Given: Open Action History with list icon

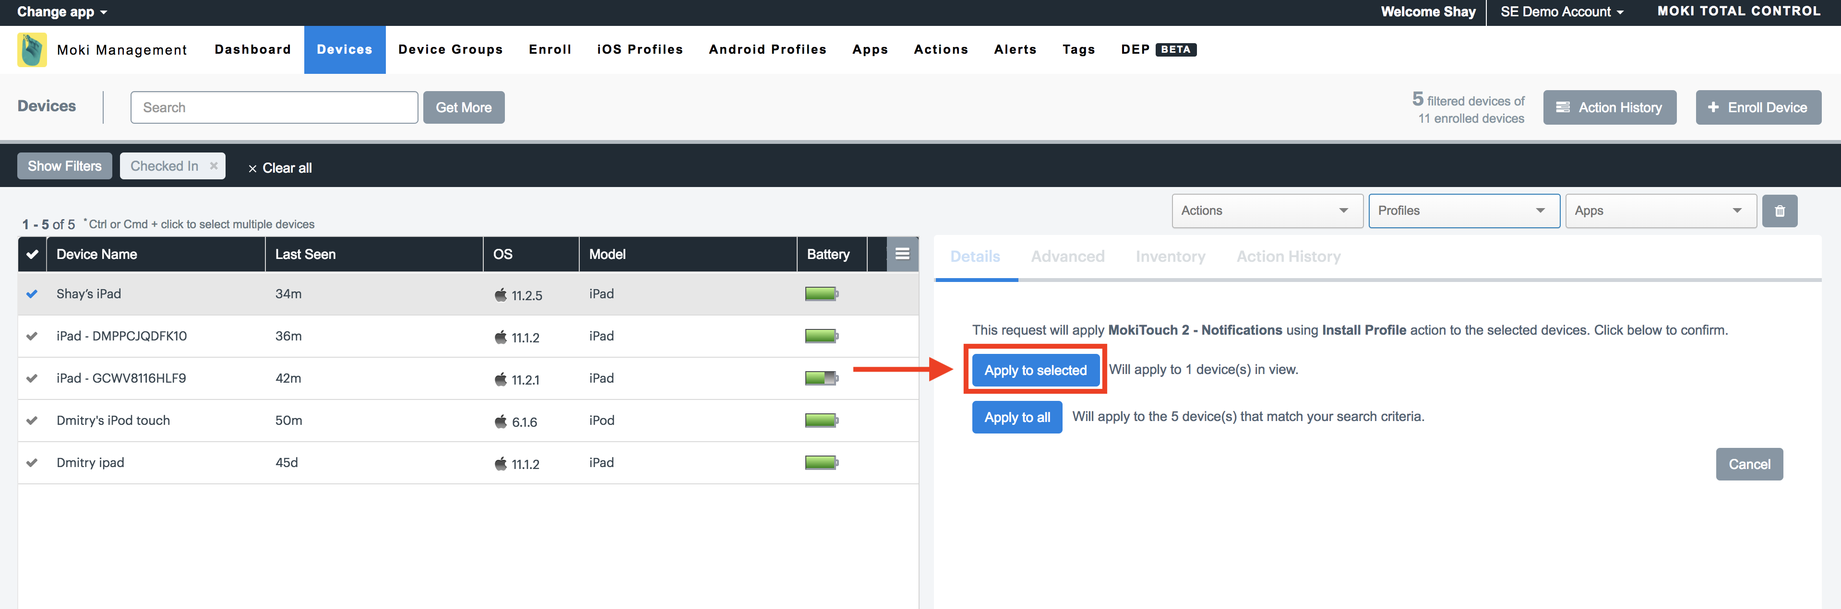Looking at the screenshot, I should pyautogui.click(x=1609, y=108).
